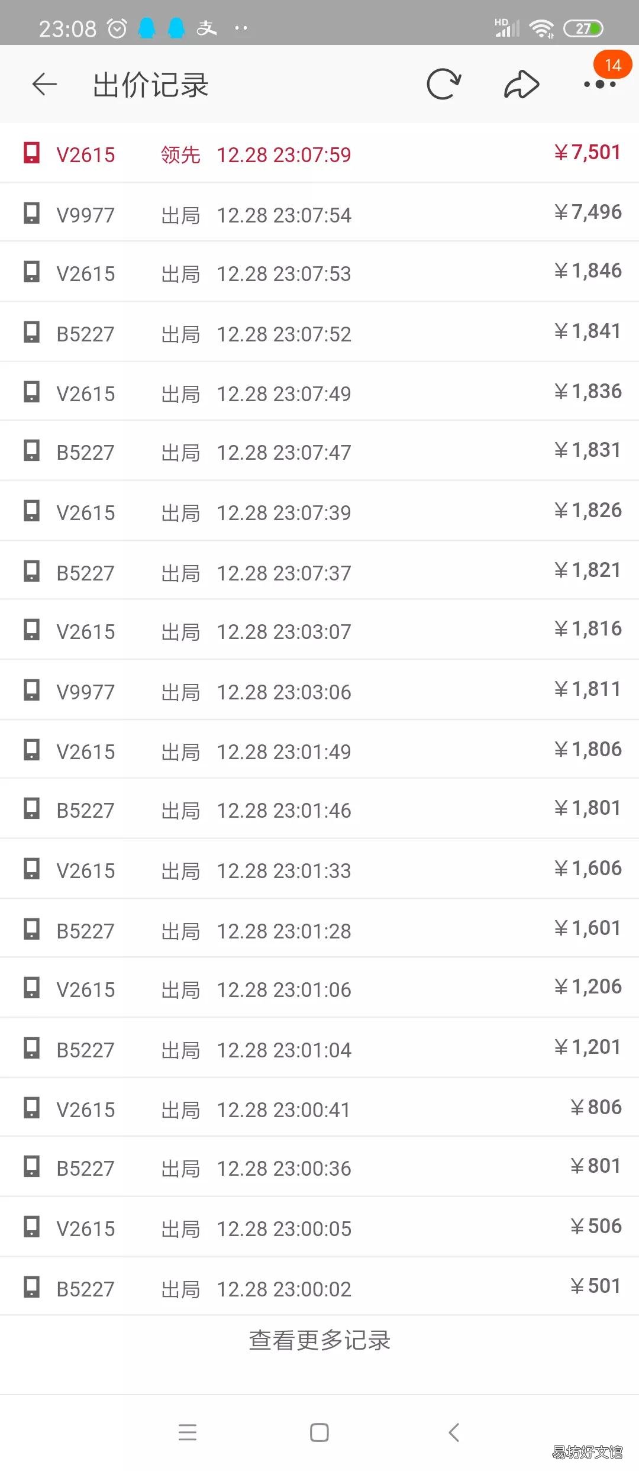
Task: Select the V9977 bid at 23:07:54
Action: pyautogui.click(x=319, y=213)
